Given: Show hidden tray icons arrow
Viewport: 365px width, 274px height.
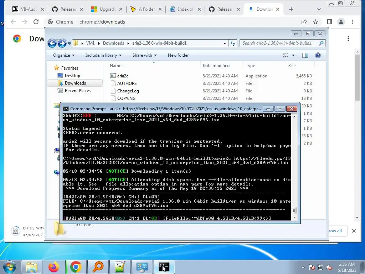Looking at the screenshot, I should point(303,268).
